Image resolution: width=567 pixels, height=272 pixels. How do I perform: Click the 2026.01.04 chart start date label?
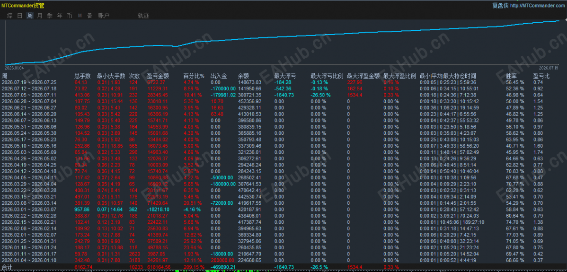[15, 68]
